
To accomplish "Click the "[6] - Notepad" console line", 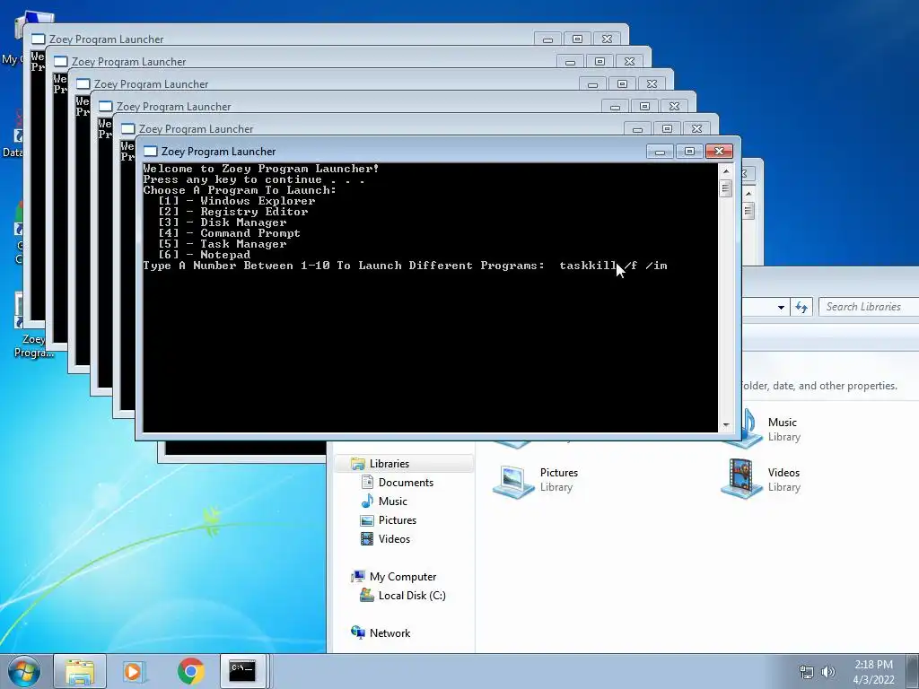I will tap(205, 255).
